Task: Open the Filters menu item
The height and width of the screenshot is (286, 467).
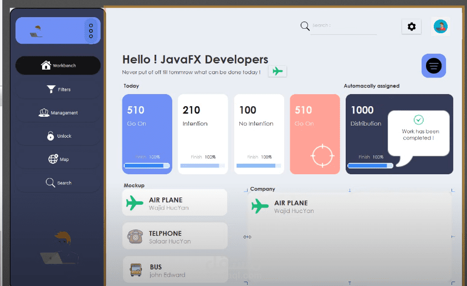Action: [58, 89]
